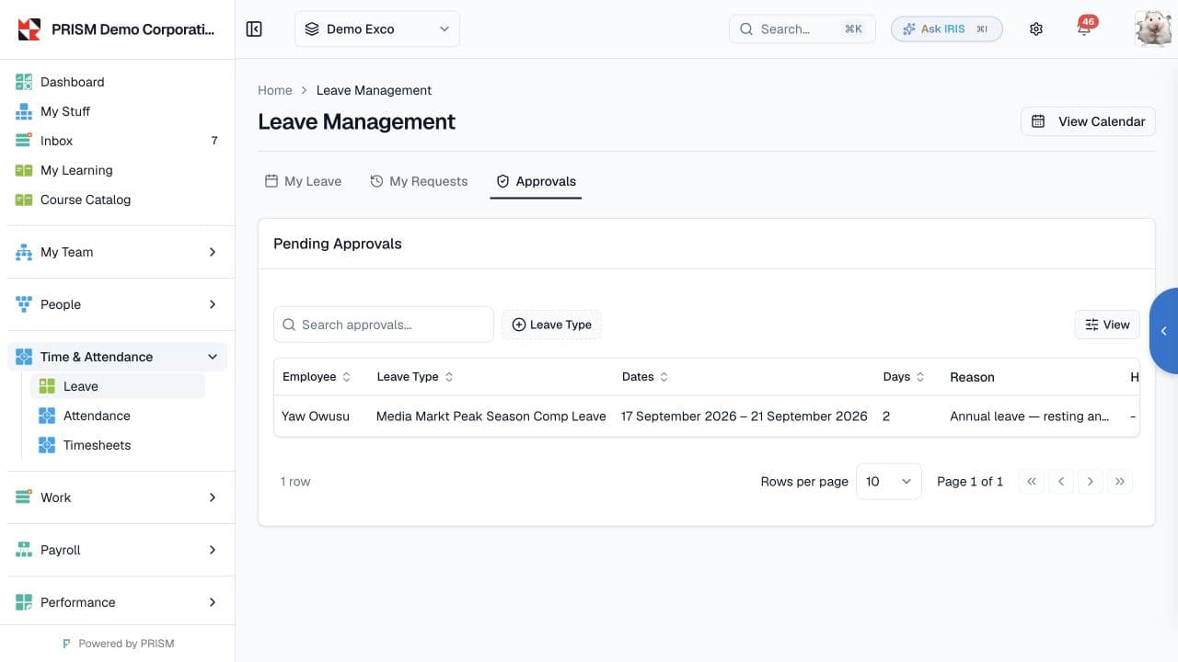This screenshot has height=662, width=1178.
Task: Collapse the Time & Attendance section chevron
Action: point(213,357)
